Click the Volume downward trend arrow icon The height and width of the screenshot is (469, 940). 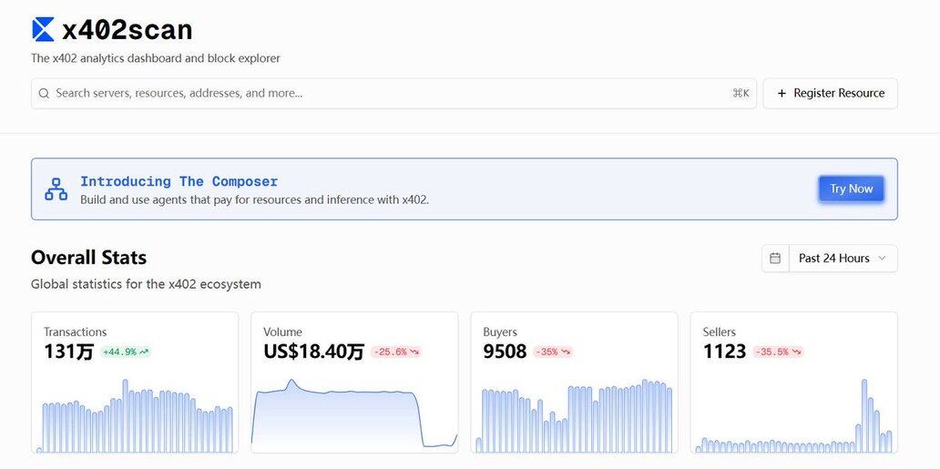[414, 352]
